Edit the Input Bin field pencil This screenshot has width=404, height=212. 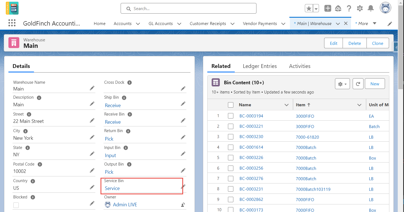click(183, 154)
